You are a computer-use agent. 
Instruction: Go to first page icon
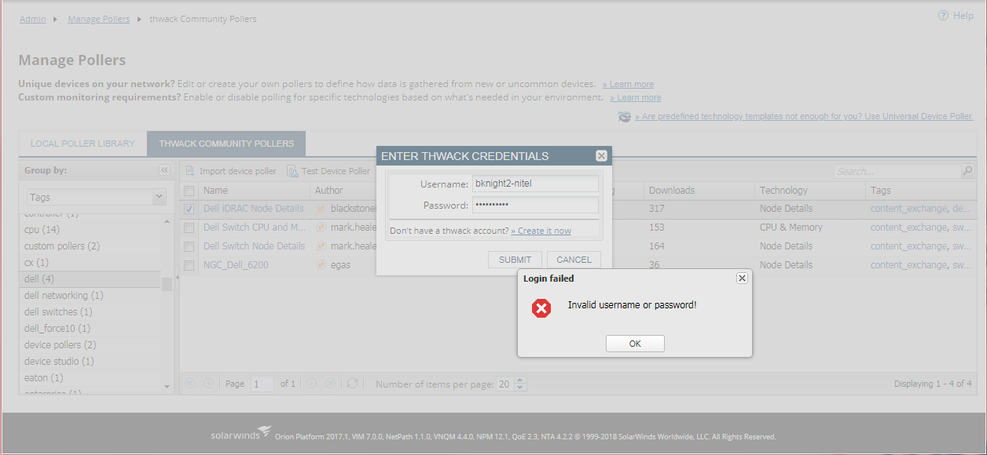pos(189,384)
